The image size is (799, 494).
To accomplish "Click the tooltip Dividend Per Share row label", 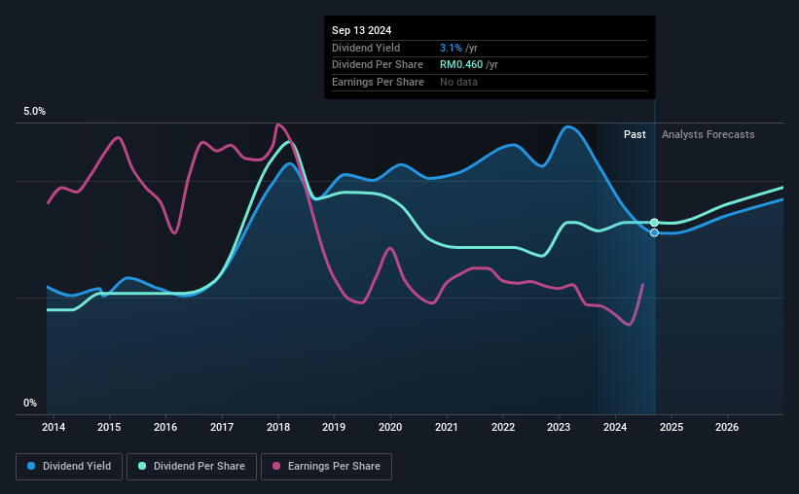I will tap(377, 65).
